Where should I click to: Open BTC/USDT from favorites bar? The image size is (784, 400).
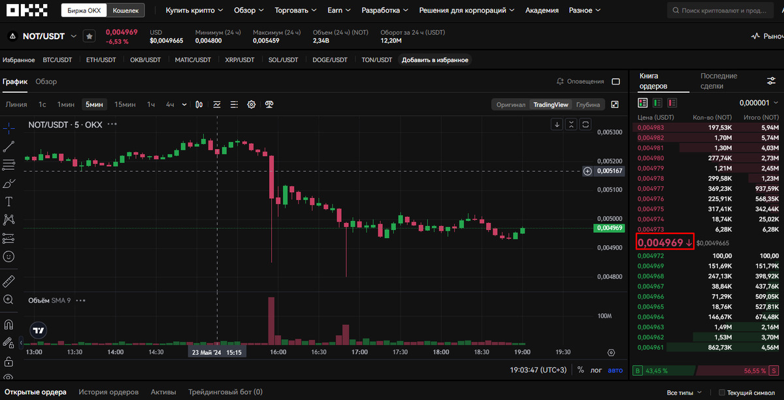57,60
